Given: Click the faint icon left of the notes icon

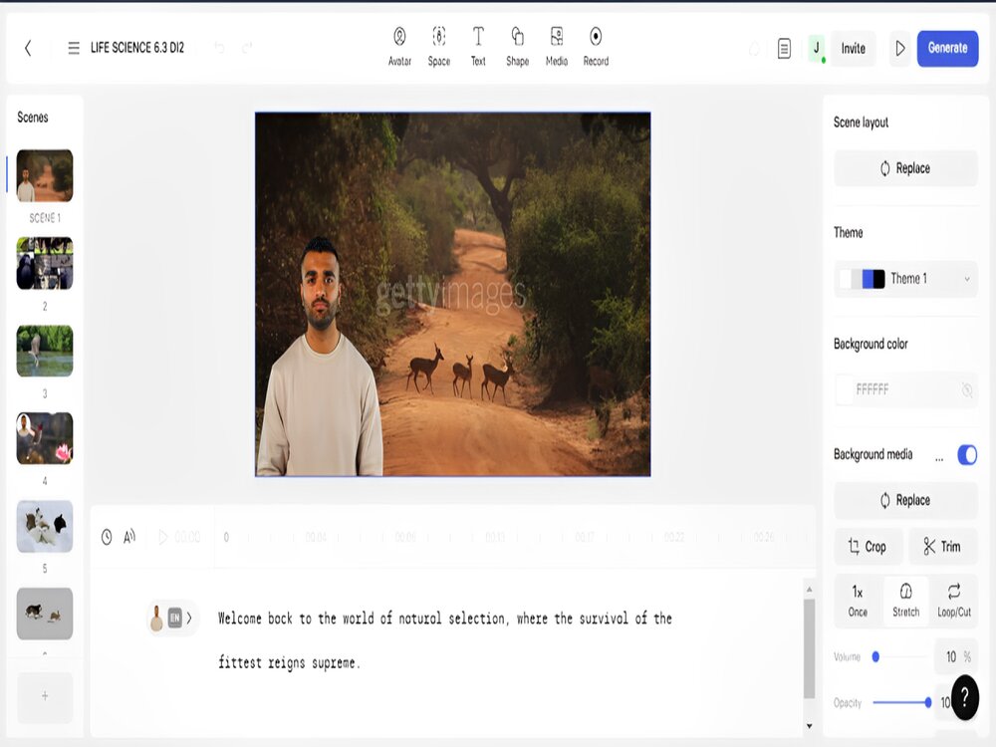Looking at the screenshot, I should pyautogui.click(x=754, y=48).
